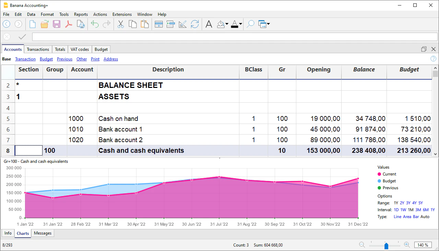Set chart range to 5Y
Viewport: 439px width, 251px height.
coord(420,203)
